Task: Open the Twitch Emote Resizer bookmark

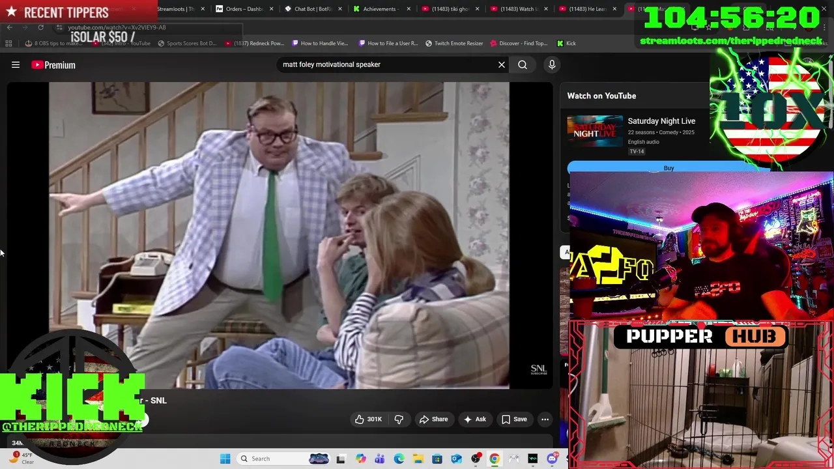Action: [454, 43]
